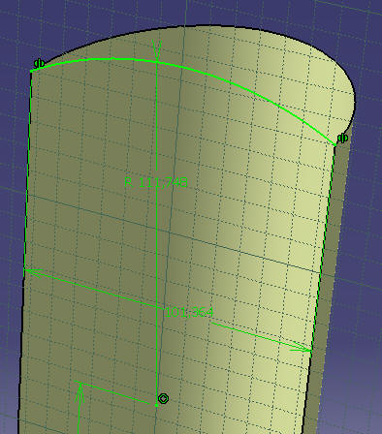This screenshot has width=382, height=434.
Task: Click the left endpoint of the green arc
Action: tap(31, 71)
